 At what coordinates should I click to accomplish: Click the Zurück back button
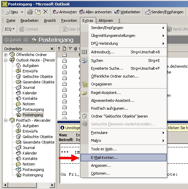[13, 40]
